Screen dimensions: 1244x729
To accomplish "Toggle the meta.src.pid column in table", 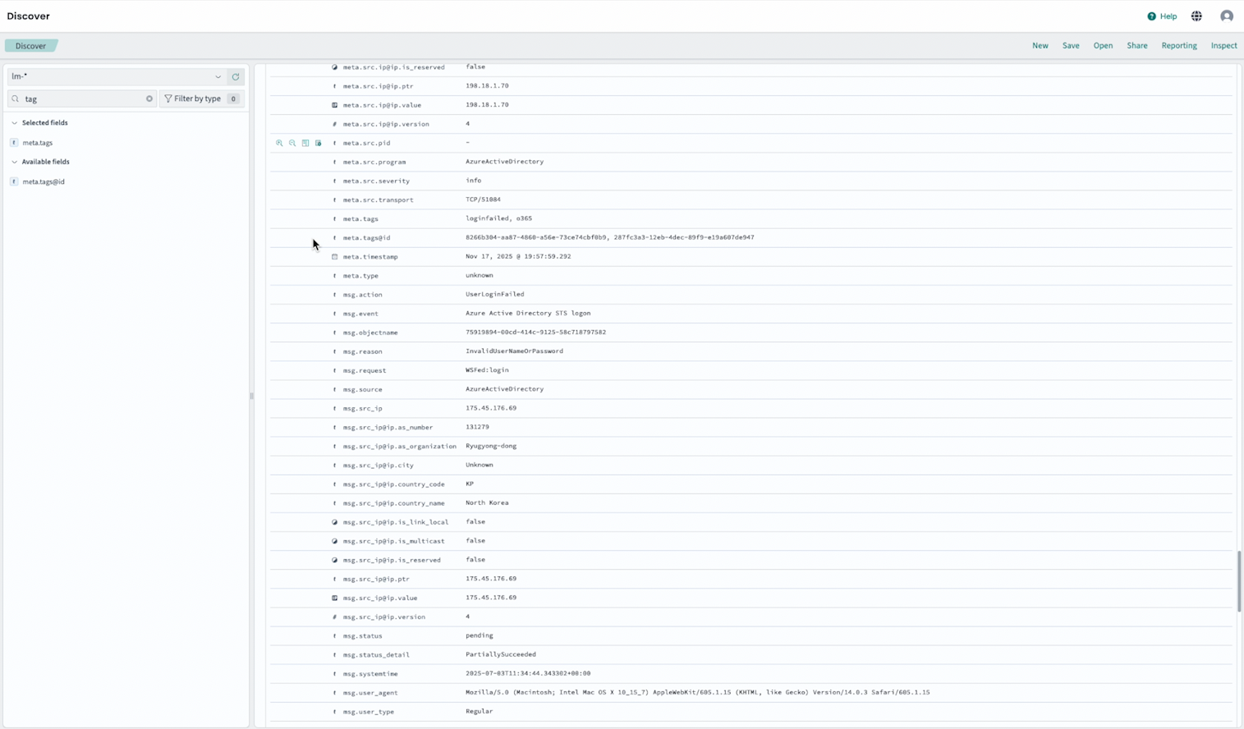I will click(x=305, y=143).
